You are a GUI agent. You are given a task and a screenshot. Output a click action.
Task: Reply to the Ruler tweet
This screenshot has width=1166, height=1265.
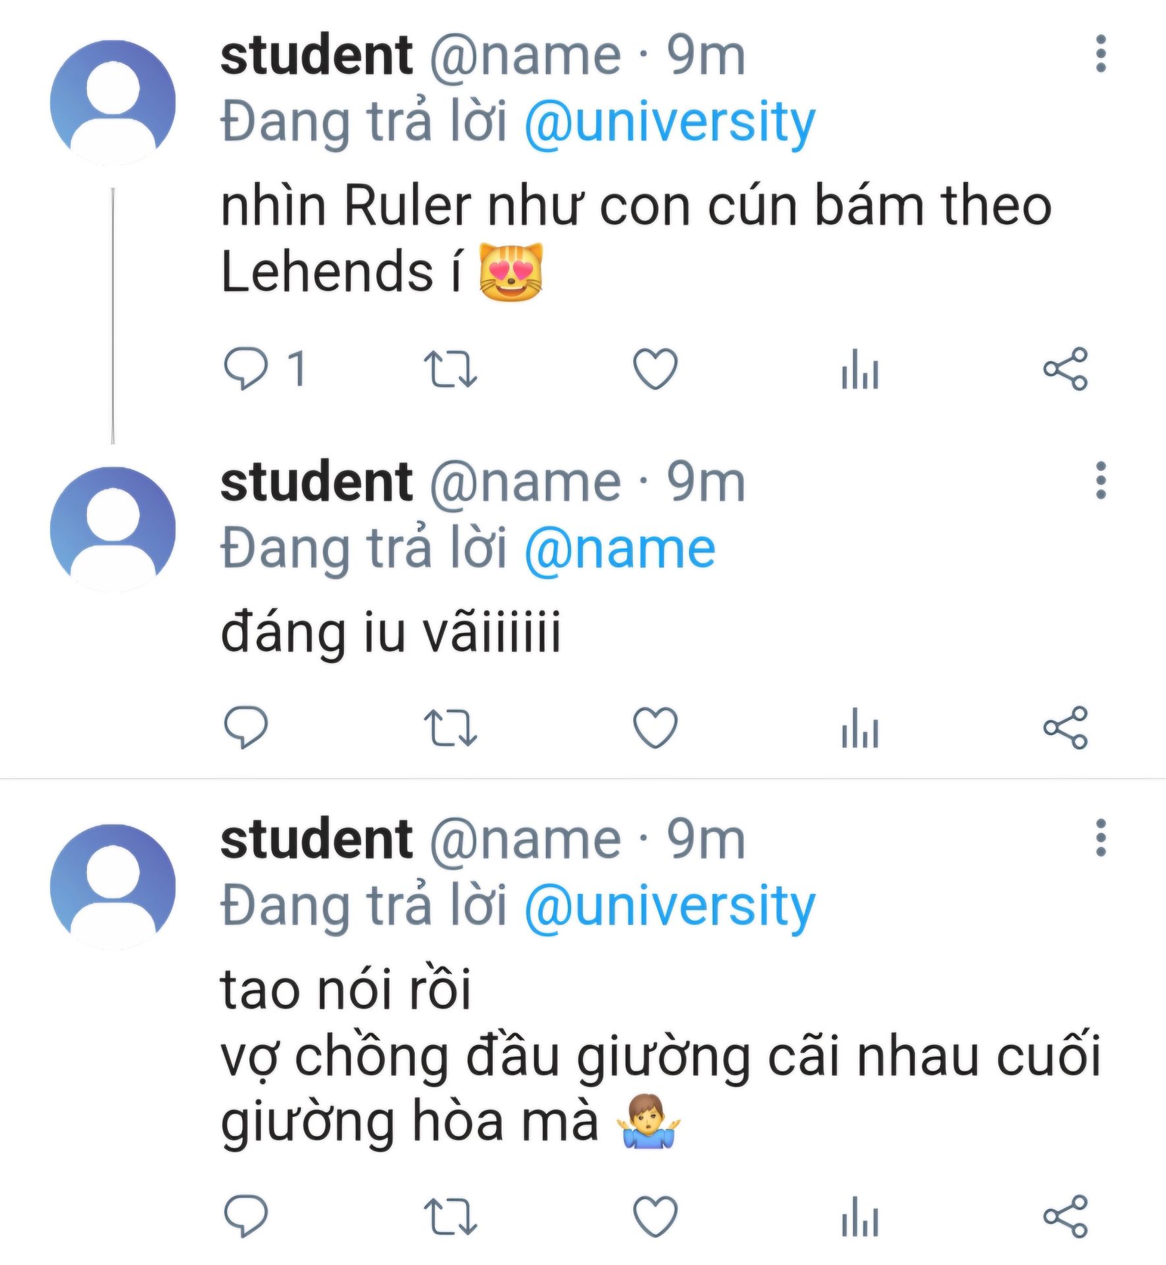tap(246, 369)
